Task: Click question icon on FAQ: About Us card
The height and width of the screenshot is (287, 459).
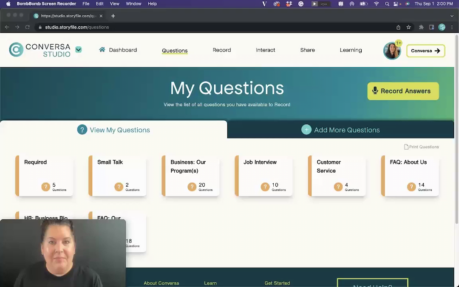Action: point(411,187)
